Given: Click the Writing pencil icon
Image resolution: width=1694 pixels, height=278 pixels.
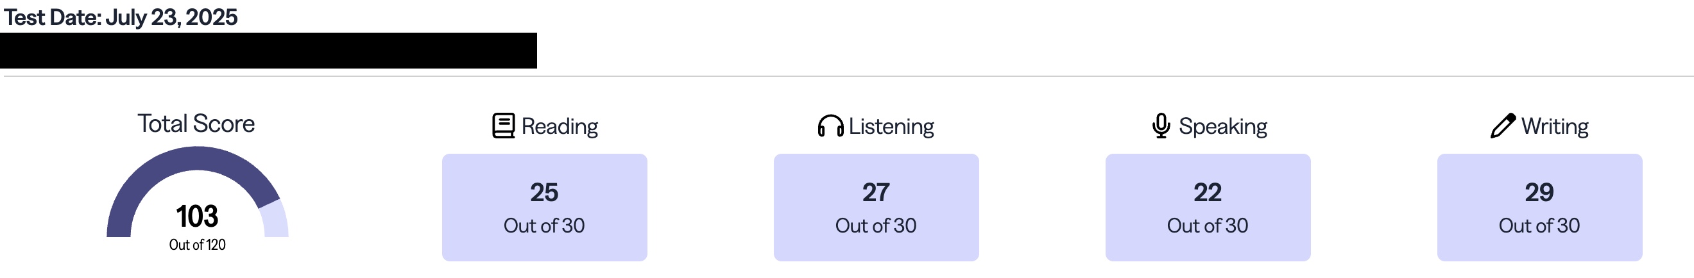Looking at the screenshot, I should [x=1503, y=126].
